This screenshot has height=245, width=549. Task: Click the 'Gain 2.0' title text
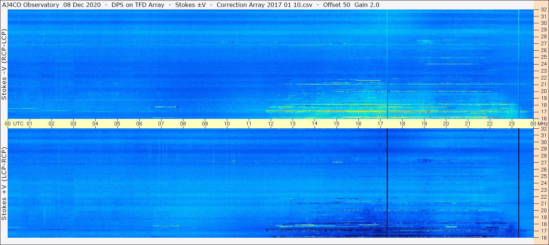tap(367, 5)
